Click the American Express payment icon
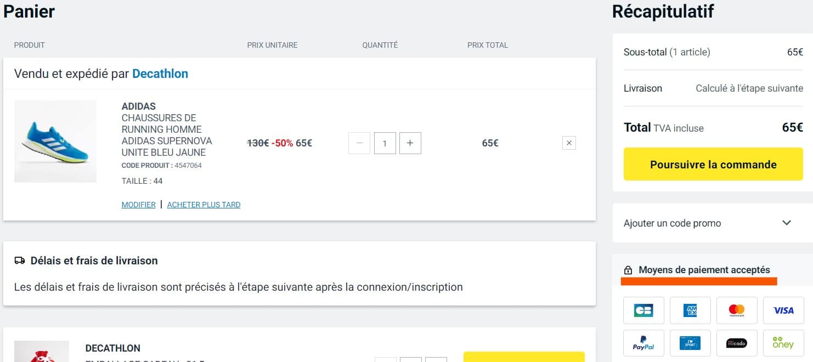 pos(690,310)
